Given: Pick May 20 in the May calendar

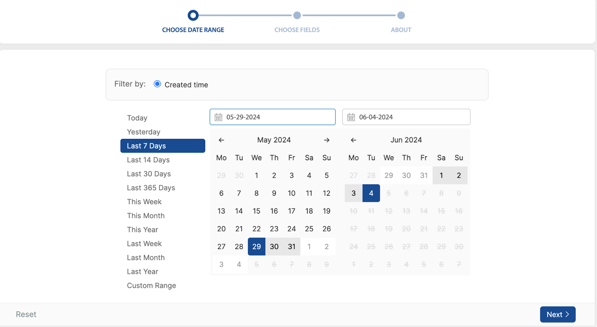Looking at the screenshot, I should click(x=221, y=229).
